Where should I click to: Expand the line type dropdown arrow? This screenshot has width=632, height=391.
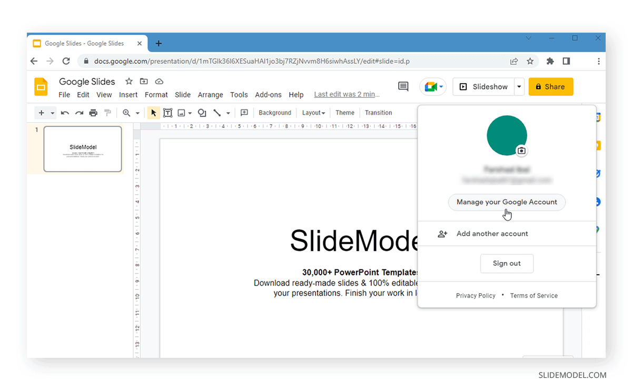pyautogui.click(x=228, y=113)
